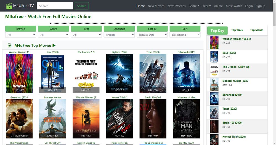Screen dimensions: 276x145
Task: Open the Wonder Woman HD 8.3 poster
Action: pos(86,119)
